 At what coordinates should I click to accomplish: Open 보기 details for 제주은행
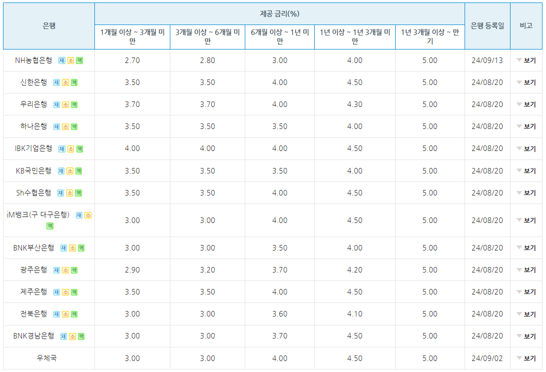[x=526, y=291]
